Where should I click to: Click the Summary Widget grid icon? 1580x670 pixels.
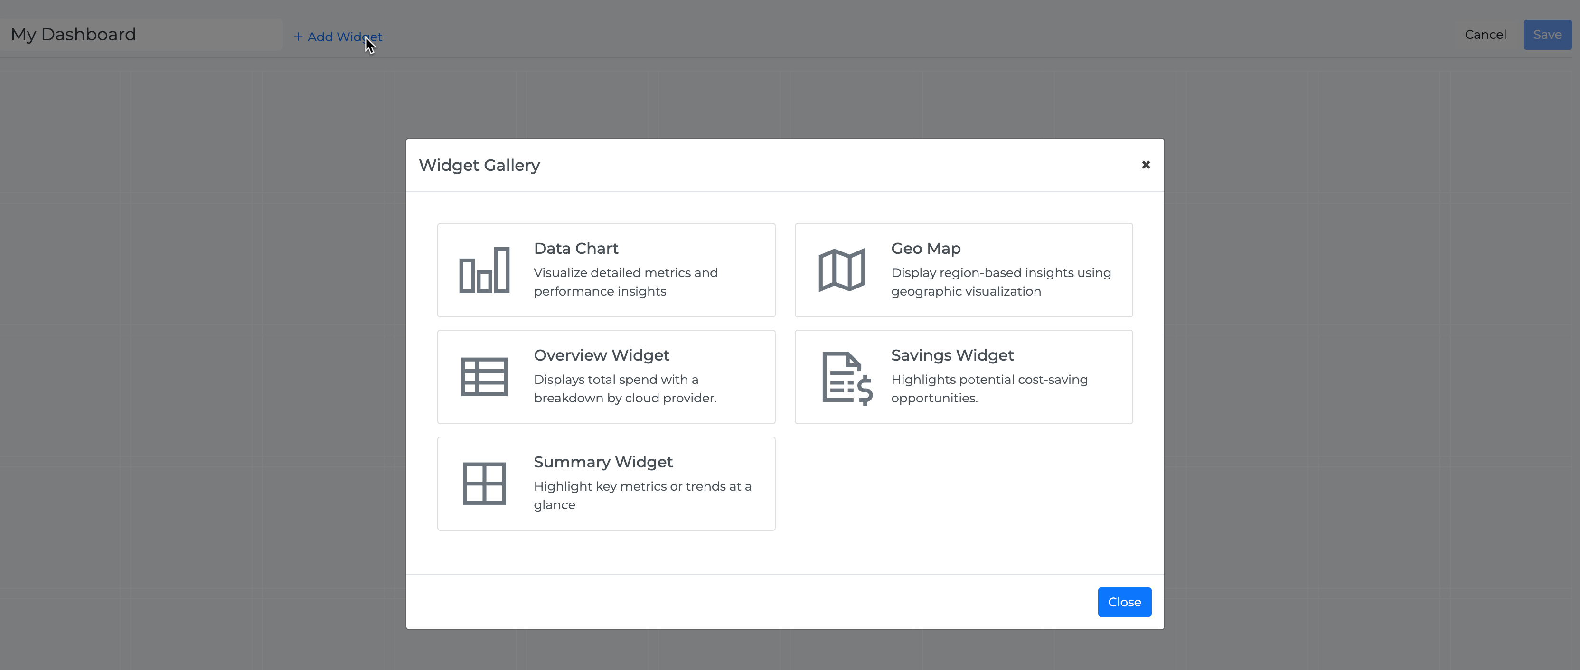(x=484, y=484)
